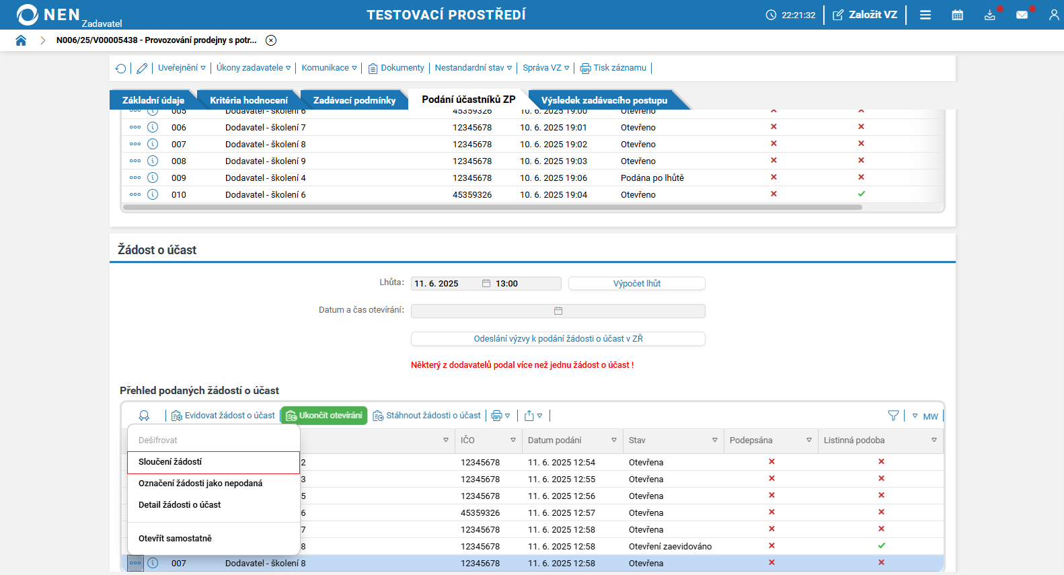Go to the home page icon
The image size is (1064, 575).
coord(21,40)
